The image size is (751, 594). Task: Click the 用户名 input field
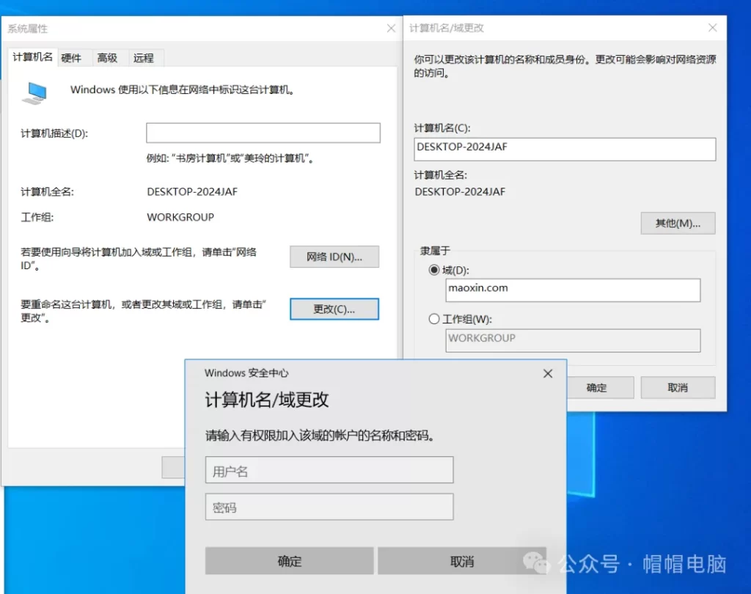(329, 469)
